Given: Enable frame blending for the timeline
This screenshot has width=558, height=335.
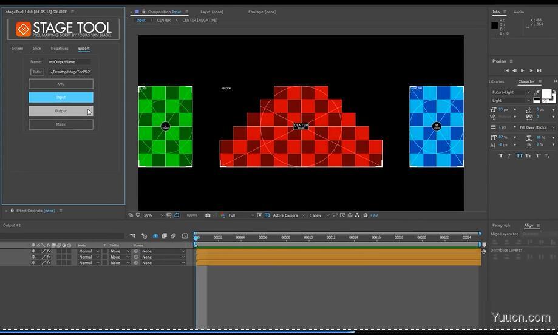Looking at the screenshot, I should pos(165,236).
